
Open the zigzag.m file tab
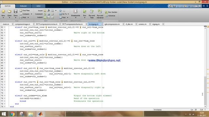point(156,24)
